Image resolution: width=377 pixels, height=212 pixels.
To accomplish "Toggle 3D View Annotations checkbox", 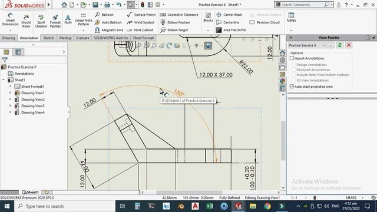I will [293, 80].
